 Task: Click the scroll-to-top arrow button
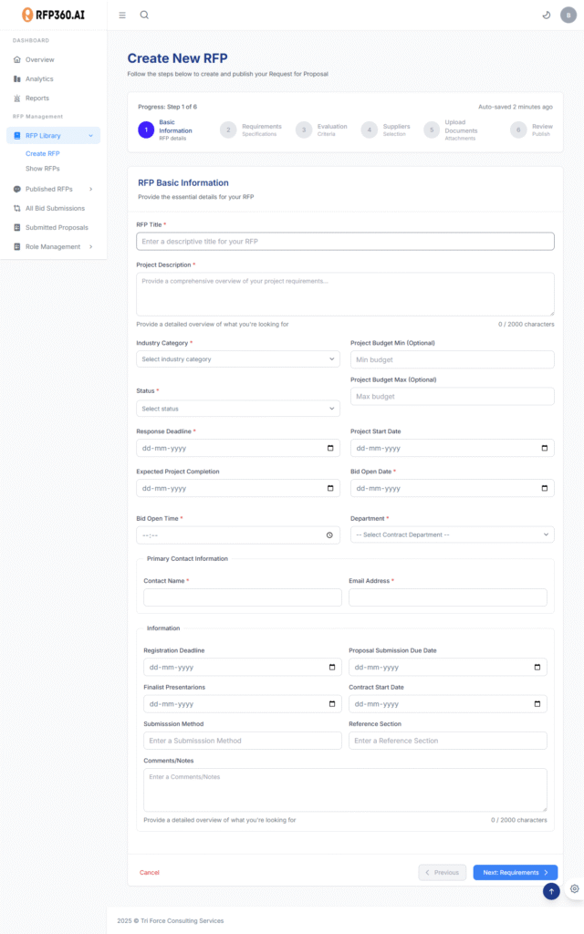pos(551,891)
